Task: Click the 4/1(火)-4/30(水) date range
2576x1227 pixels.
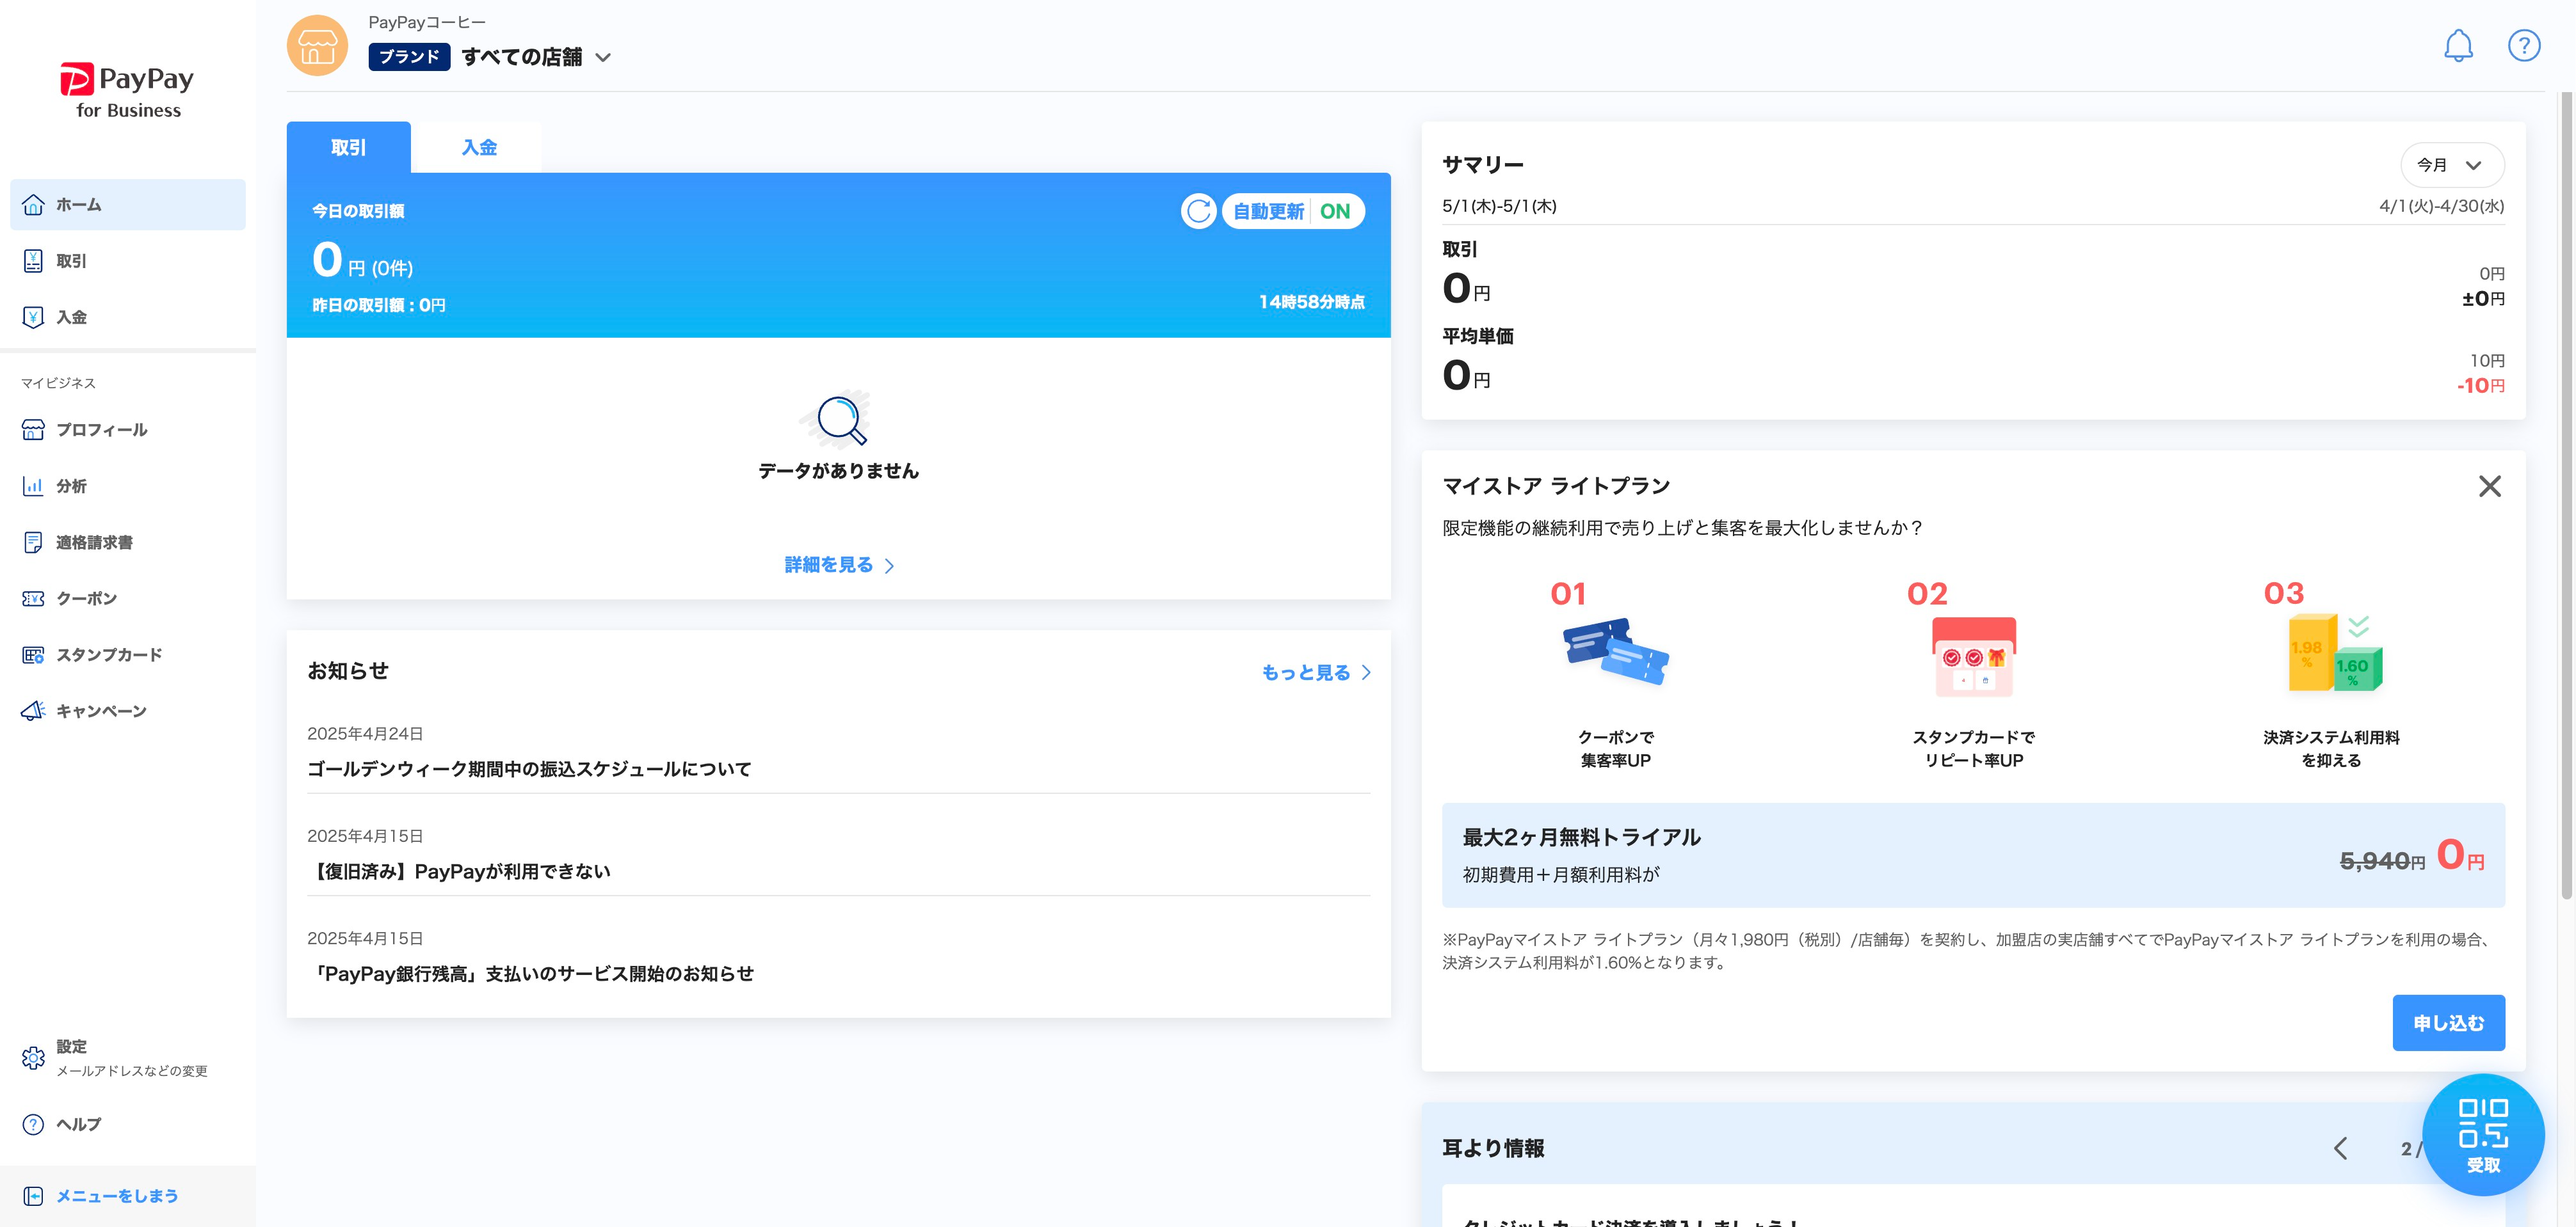Action: point(2442,206)
